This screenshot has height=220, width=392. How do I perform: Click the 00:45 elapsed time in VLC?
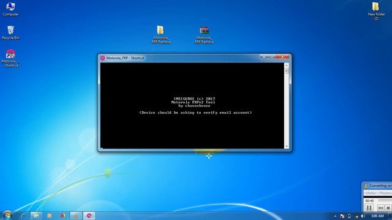(x=369, y=200)
